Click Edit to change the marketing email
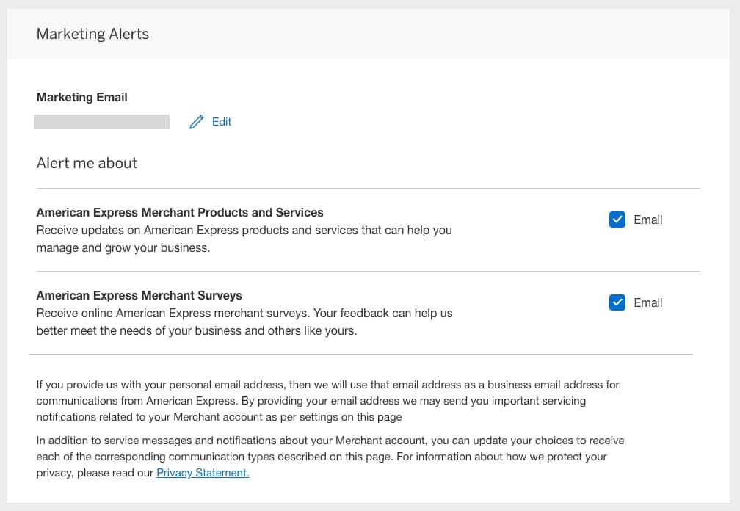This screenshot has width=740, height=511. tap(221, 121)
